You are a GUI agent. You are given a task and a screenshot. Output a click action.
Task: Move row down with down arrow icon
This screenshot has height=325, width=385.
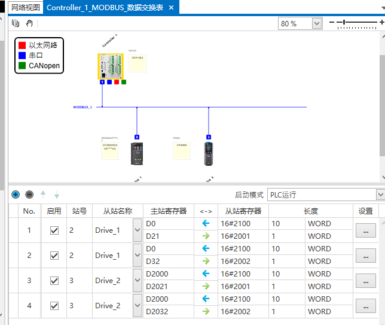click(57, 195)
